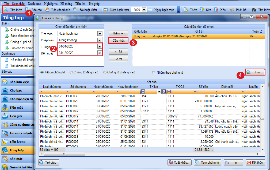Open the Tài sản cố định module
Screen dimensions: 270x170
point(17,133)
